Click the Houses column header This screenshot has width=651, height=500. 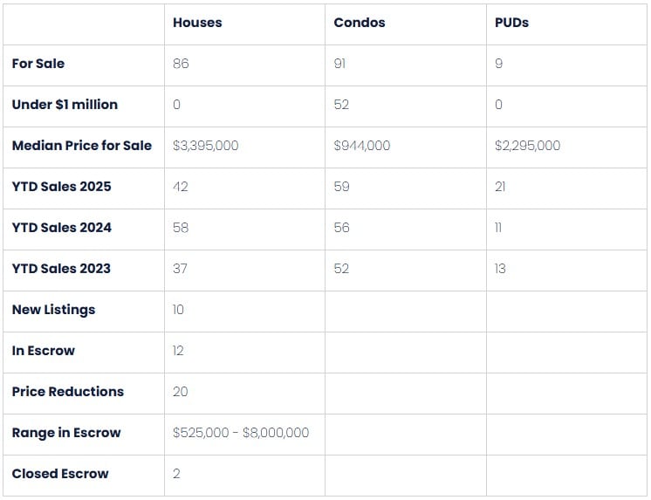(197, 23)
